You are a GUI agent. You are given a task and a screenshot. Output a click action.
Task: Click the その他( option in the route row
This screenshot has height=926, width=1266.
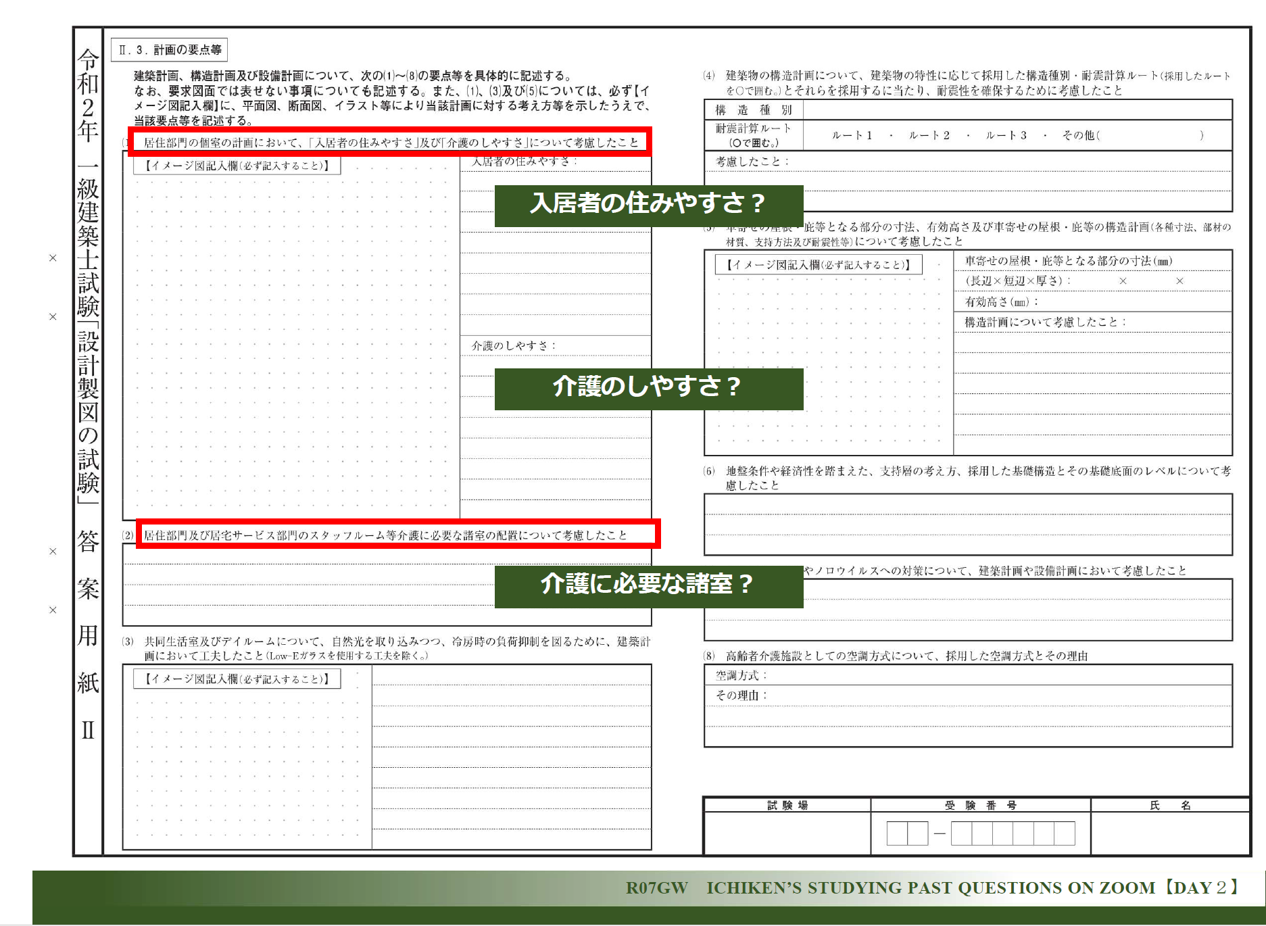(1081, 135)
